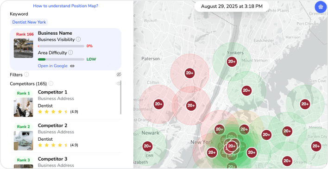The height and width of the screenshot is (169, 328).
Task: Click the Competitors info icon
Action: coord(51,83)
